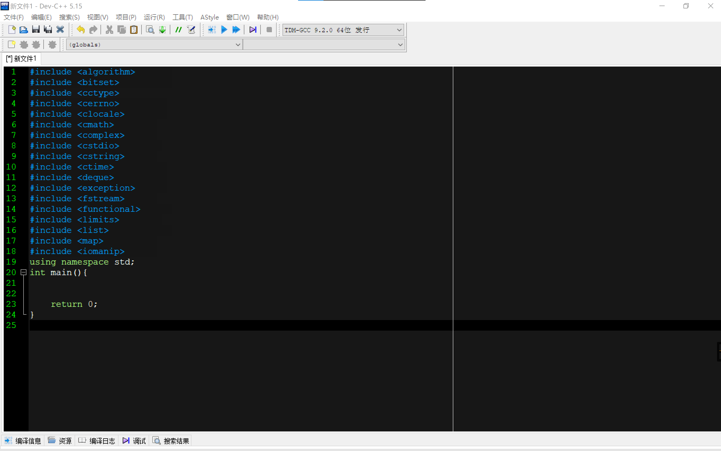The width and height of the screenshot is (721, 451).
Task: Compile the current file
Action: 211,30
